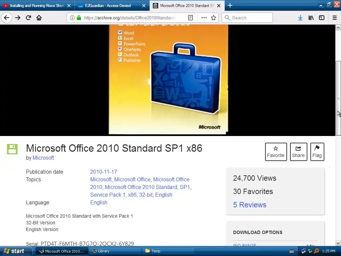Click the 30 Favorites text
Image resolution: width=341 pixels, height=256 pixels.
point(253,191)
